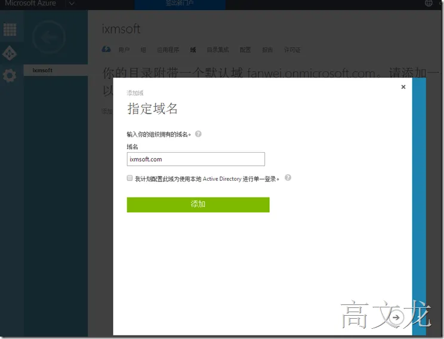This screenshot has width=444, height=339.
Task: Switch to the 目录集成 tab
Action: tap(218, 50)
